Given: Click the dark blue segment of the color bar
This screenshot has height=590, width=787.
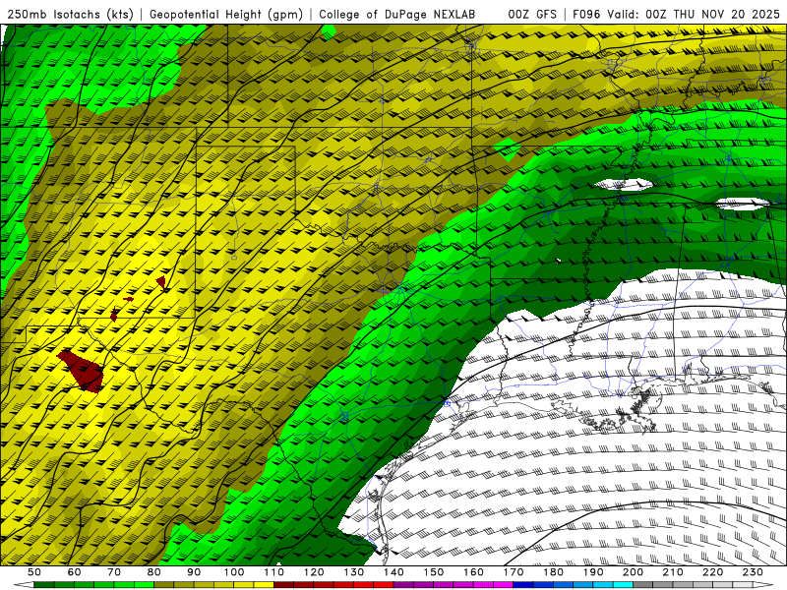Looking at the screenshot, I should pos(523,586).
